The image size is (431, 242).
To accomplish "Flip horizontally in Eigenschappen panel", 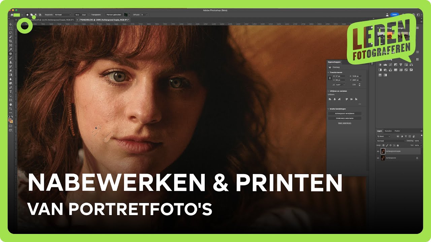I will pyautogui.click(x=354, y=85).
